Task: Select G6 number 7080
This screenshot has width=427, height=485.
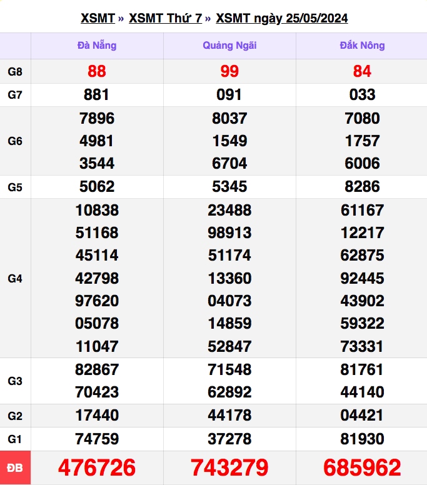Action: coord(363,119)
